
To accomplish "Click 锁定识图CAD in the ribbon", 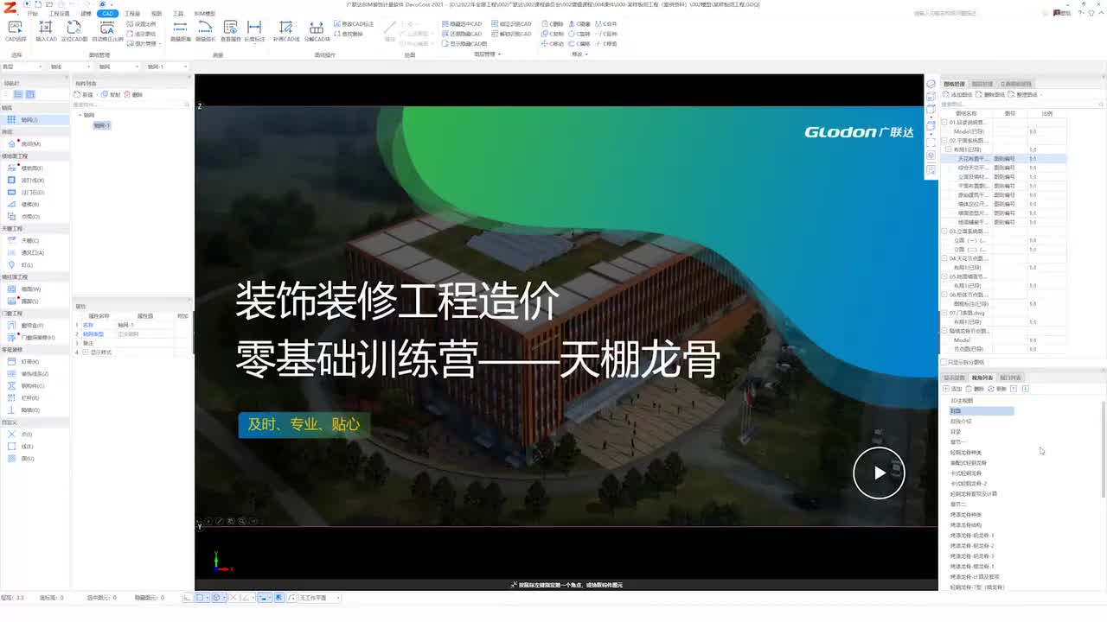I will (511, 24).
